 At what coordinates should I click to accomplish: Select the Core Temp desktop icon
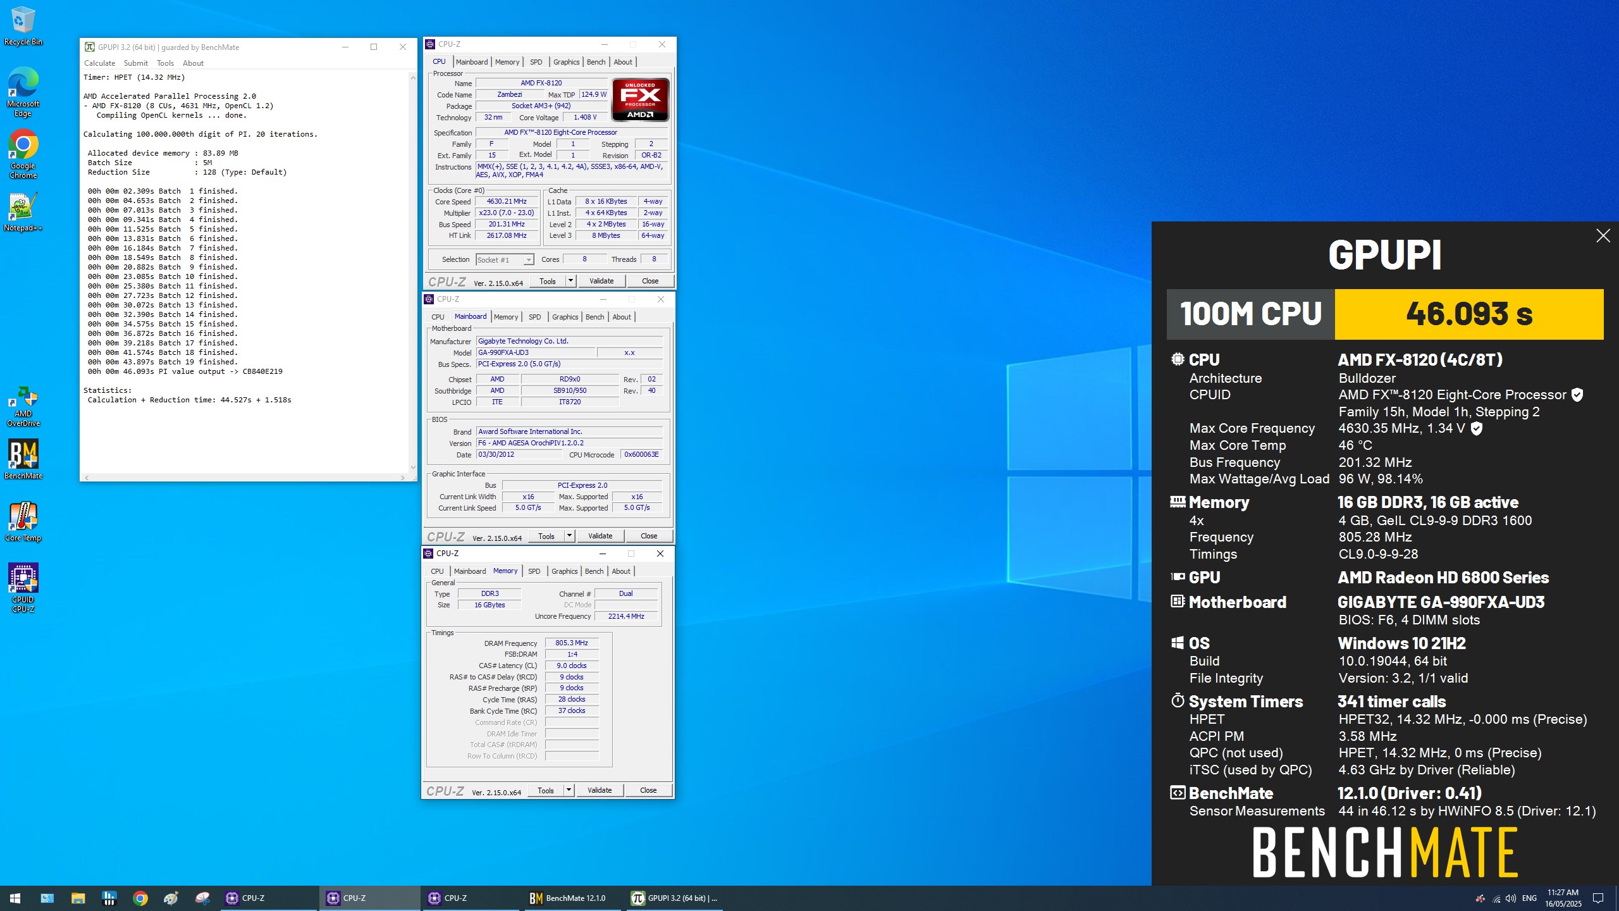(23, 522)
